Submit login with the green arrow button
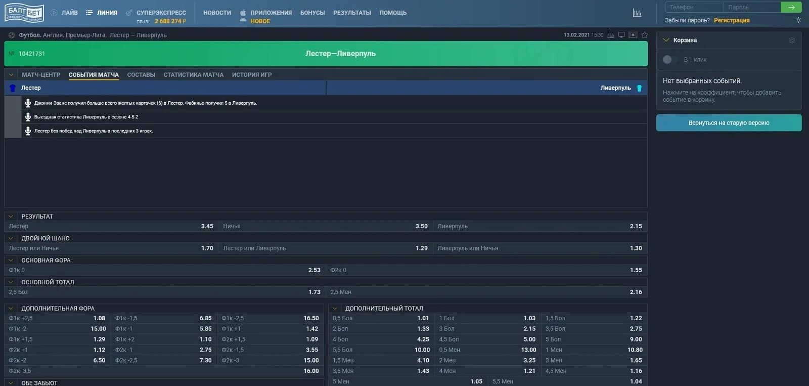The image size is (809, 386). pos(791,7)
